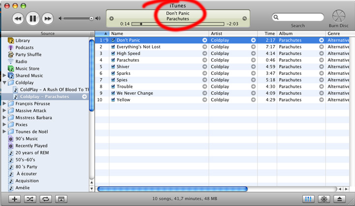
Task: Click artist arrow in We Never Change row
Action: click(253, 93)
